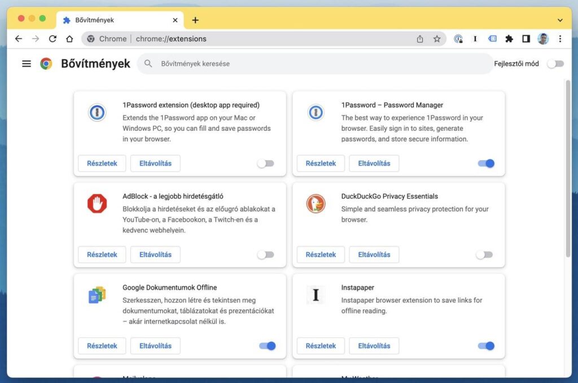The width and height of the screenshot is (578, 383).
Task: Open Részletek for Google Dokumentumok Offline
Action: point(102,346)
